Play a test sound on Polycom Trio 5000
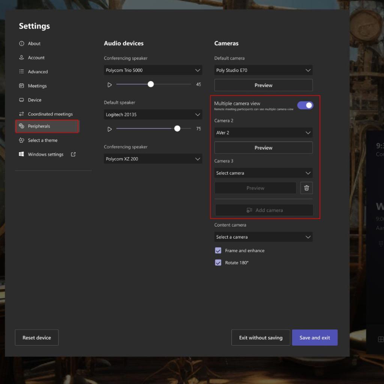 pyautogui.click(x=109, y=84)
